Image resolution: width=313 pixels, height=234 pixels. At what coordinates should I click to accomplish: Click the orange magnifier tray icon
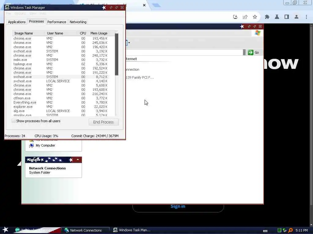290,230
